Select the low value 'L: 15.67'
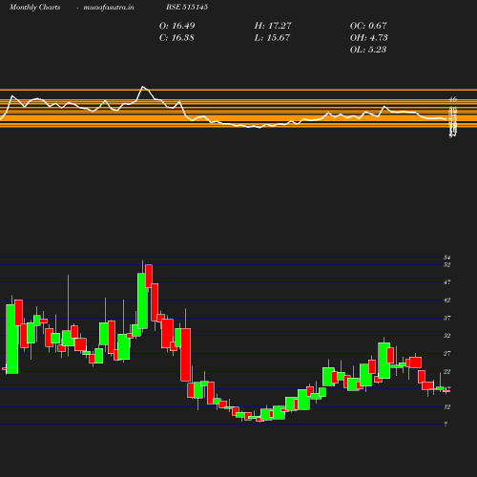477x477 pixels. (x=272, y=38)
